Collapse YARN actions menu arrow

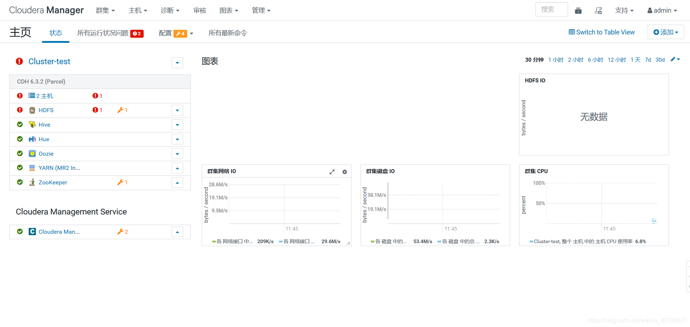(177, 168)
